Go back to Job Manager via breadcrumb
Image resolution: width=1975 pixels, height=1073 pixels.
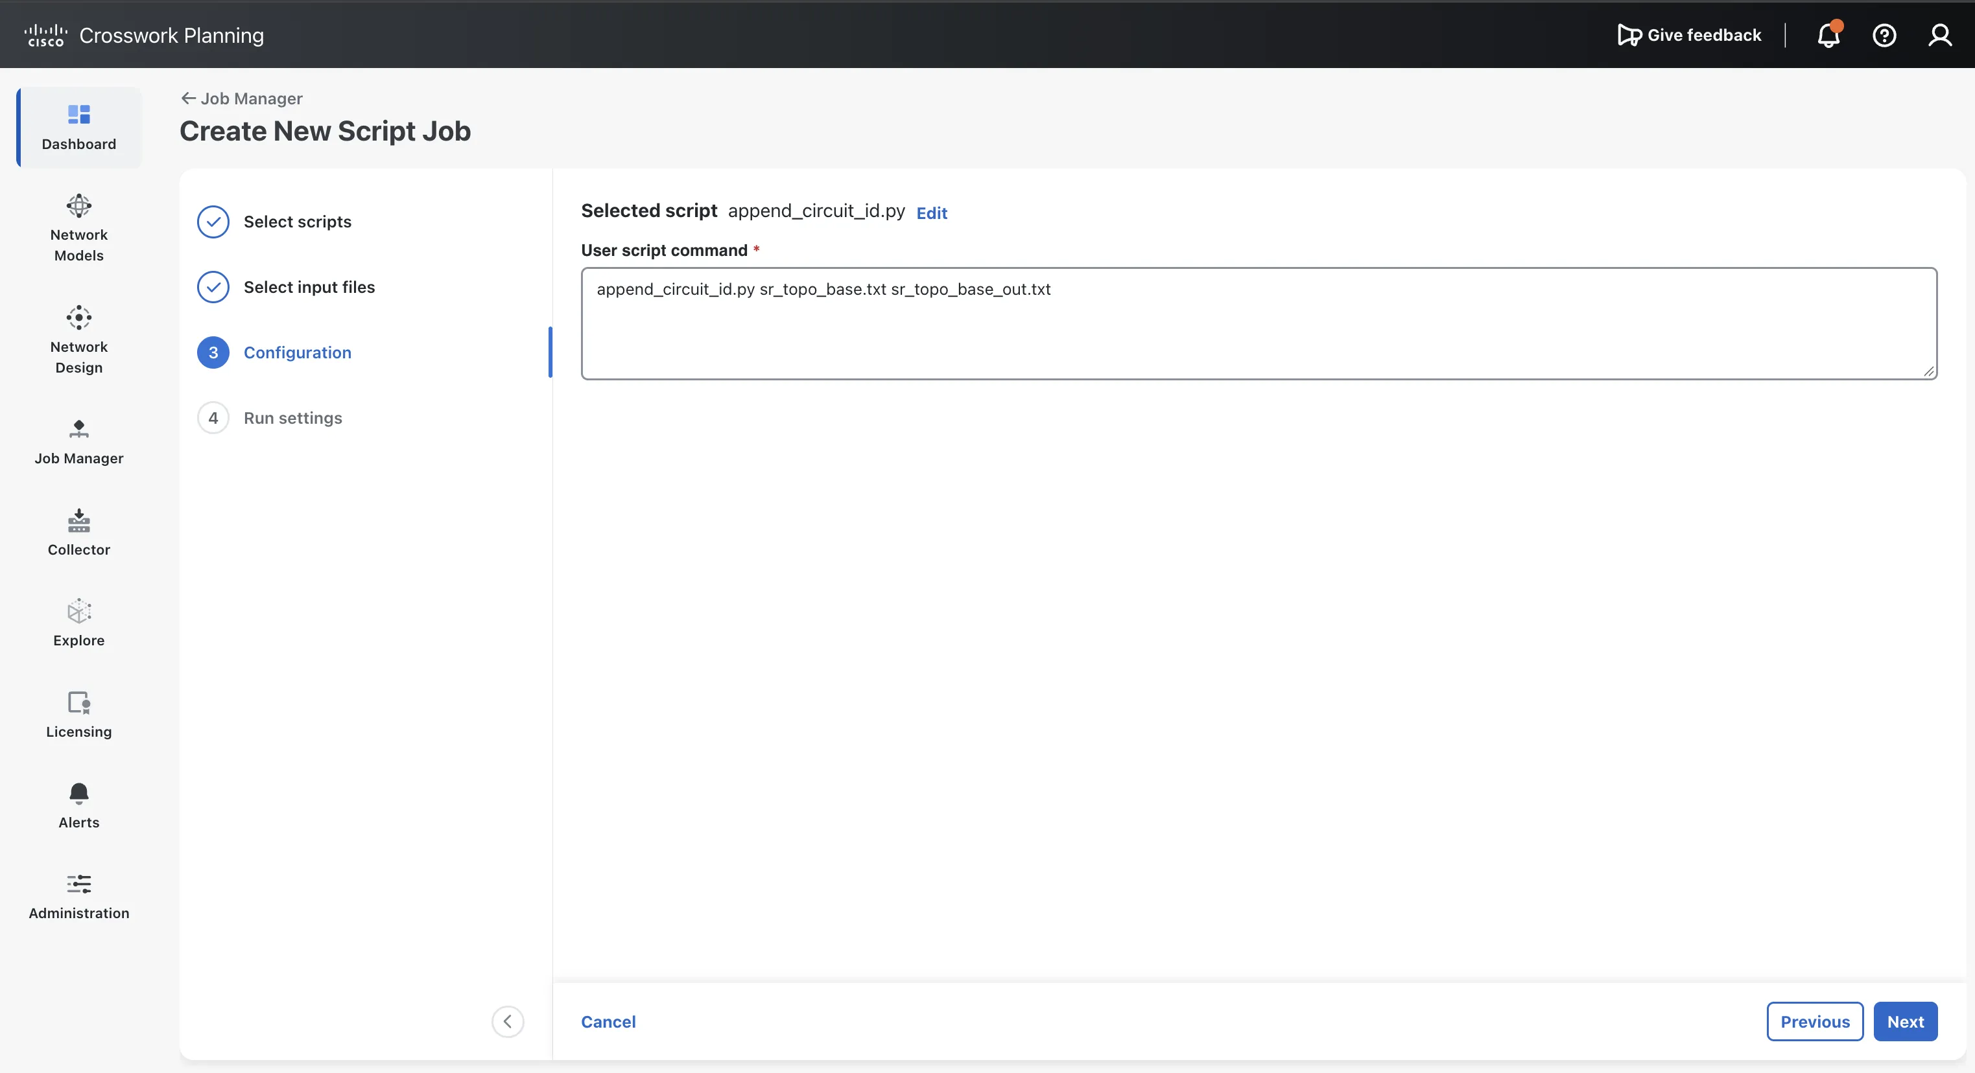tap(241, 98)
